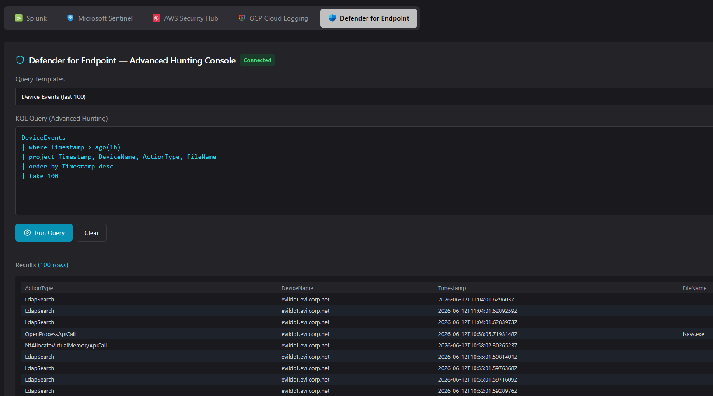The width and height of the screenshot is (713, 396).
Task: Click the Defender for Endpoint tab shield icon
Action: [x=332, y=18]
